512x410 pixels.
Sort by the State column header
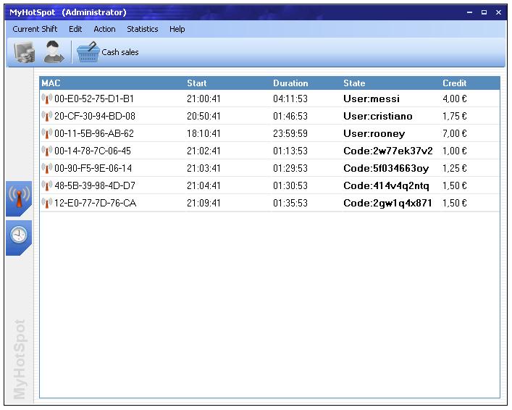click(354, 83)
